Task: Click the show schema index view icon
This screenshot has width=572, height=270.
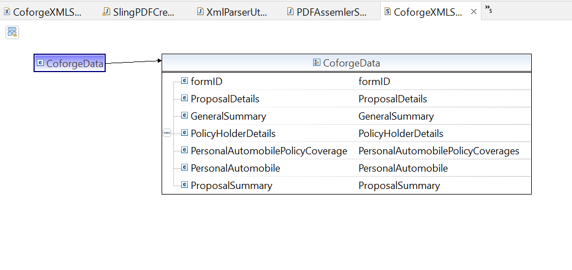Action: point(12,32)
